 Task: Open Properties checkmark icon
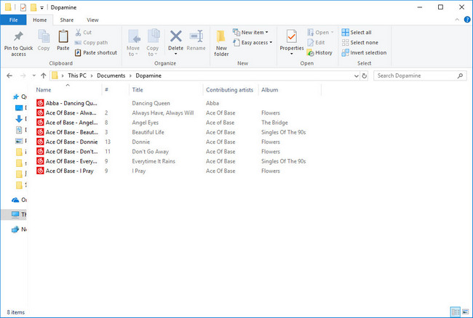pyautogui.click(x=291, y=37)
